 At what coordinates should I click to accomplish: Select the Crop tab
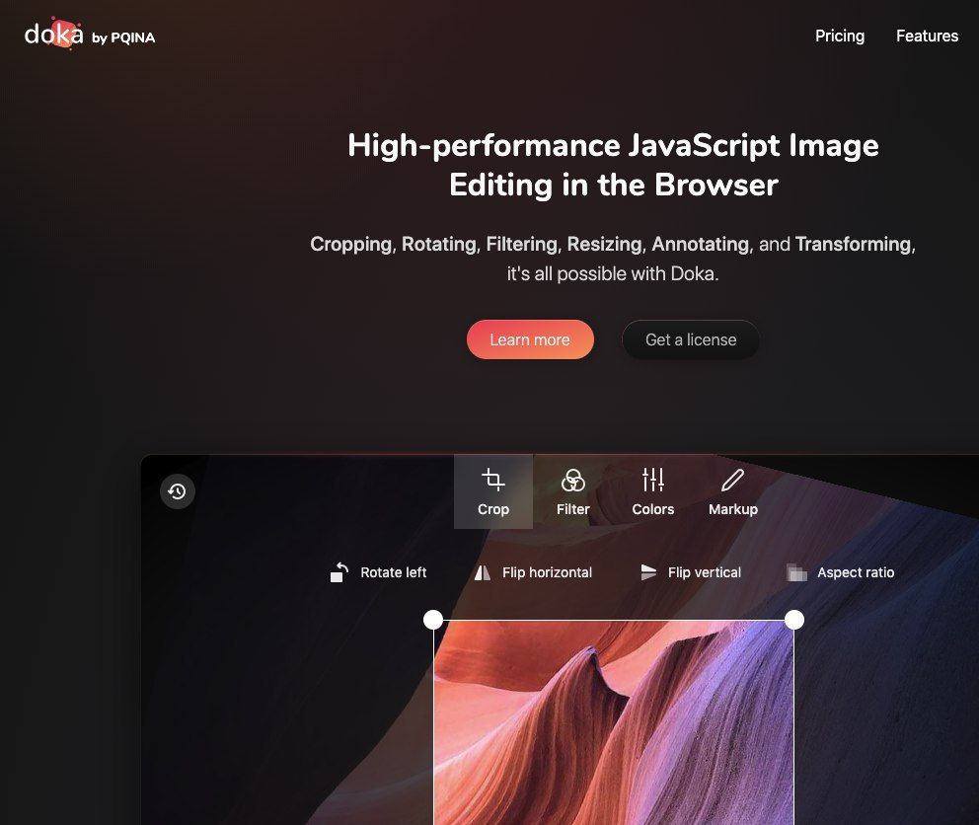pyautogui.click(x=493, y=492)
